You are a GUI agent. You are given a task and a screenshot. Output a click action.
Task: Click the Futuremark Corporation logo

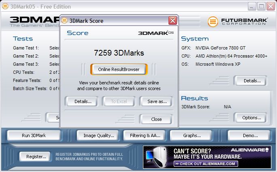[x=237, y=21]
